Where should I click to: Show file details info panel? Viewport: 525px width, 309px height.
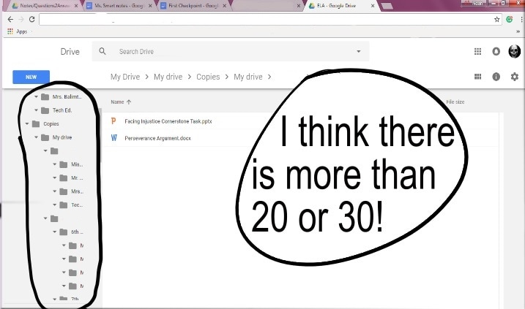[496, 77]
